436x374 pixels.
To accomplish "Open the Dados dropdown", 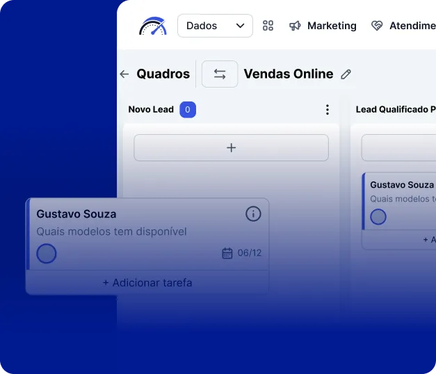I will tap(215, 26).
